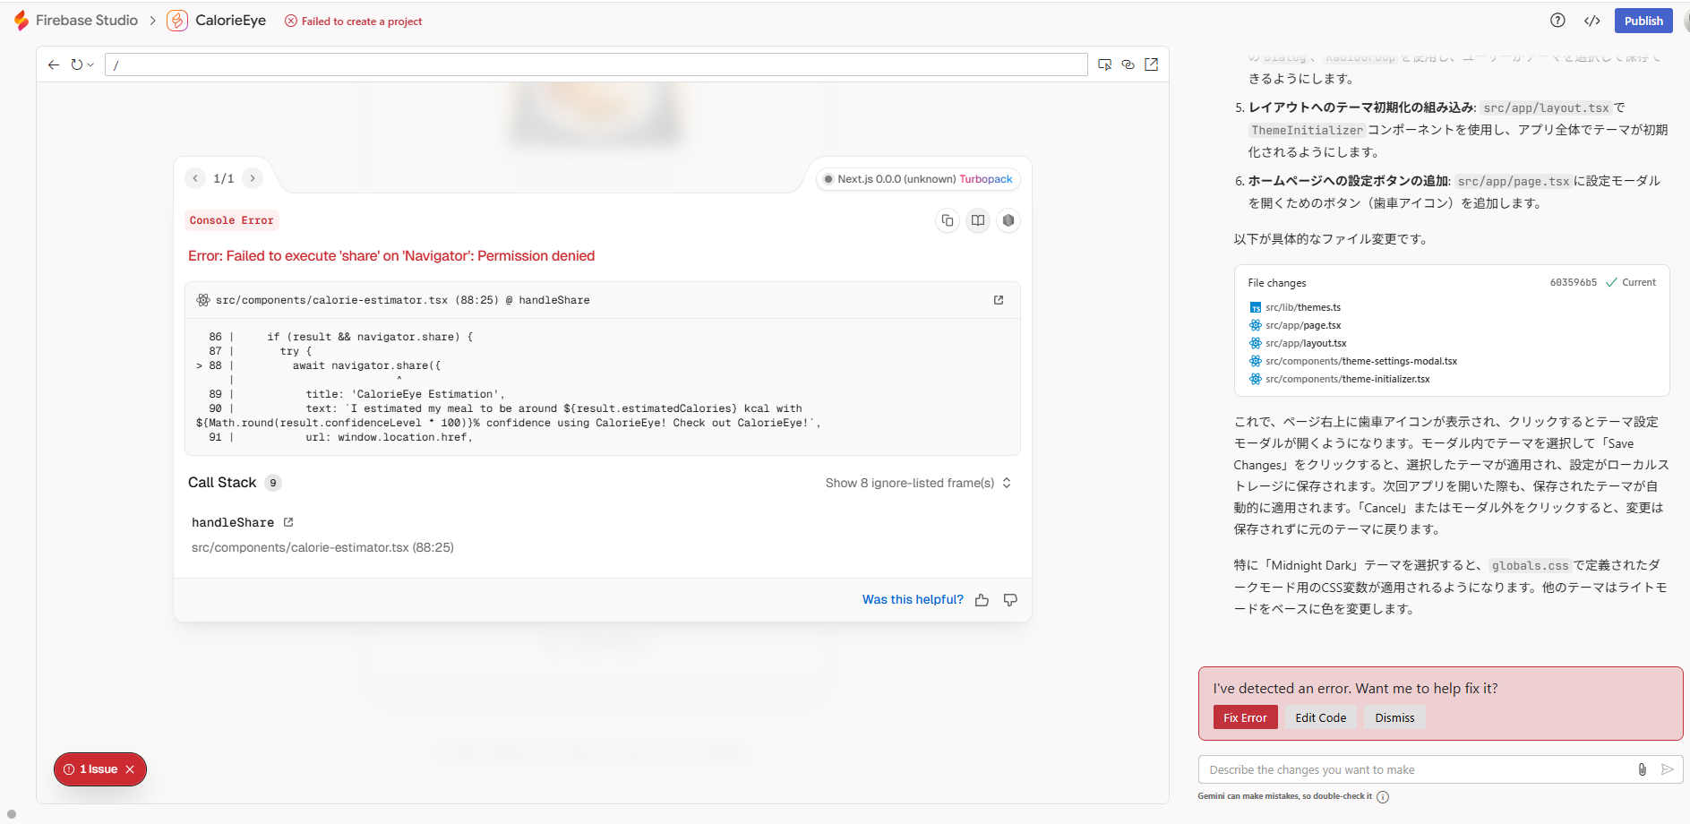This screenshot has height=824, width=1690.
Task: Click Edit Code button
Action: coord(1321,717)
